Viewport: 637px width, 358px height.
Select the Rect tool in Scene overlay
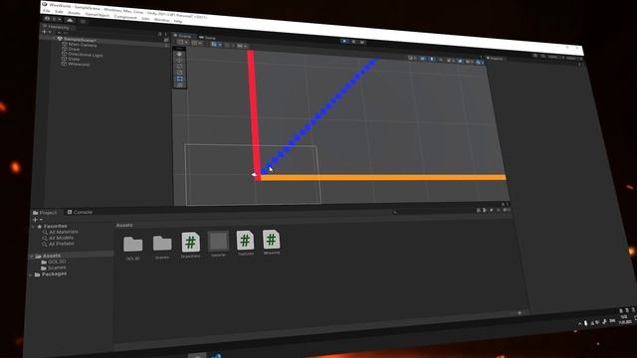pos(179,79)
